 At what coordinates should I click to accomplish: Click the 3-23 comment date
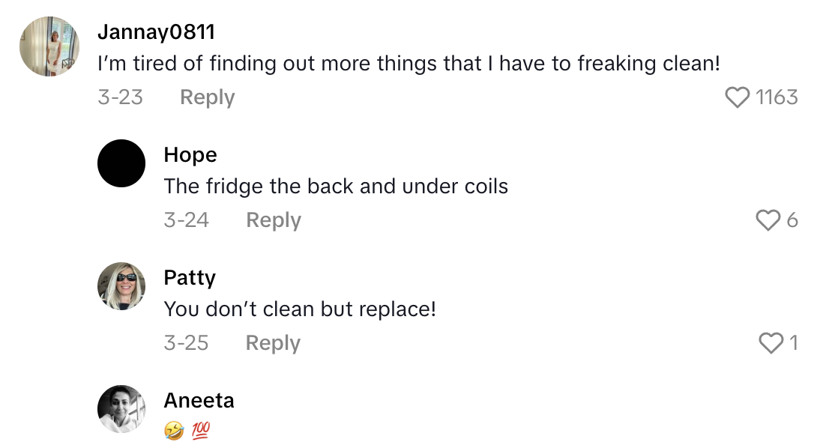coord(120,97)
